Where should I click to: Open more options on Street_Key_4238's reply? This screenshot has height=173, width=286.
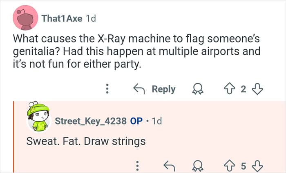pyautogui.click(x=138, y=166)
